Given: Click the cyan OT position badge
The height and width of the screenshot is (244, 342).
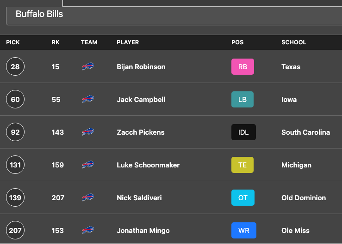Looking at the screenshot, I should tap(243, 198).
